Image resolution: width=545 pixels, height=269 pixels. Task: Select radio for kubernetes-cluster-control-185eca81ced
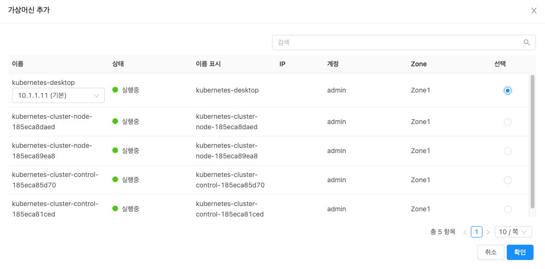[508, 209]
